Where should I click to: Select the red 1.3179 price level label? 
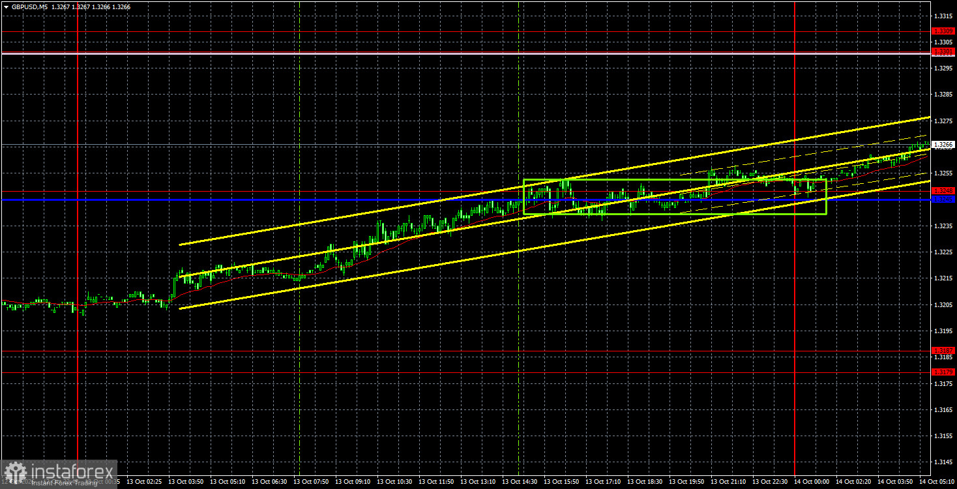pyautogui.click(x=943, y=372)
